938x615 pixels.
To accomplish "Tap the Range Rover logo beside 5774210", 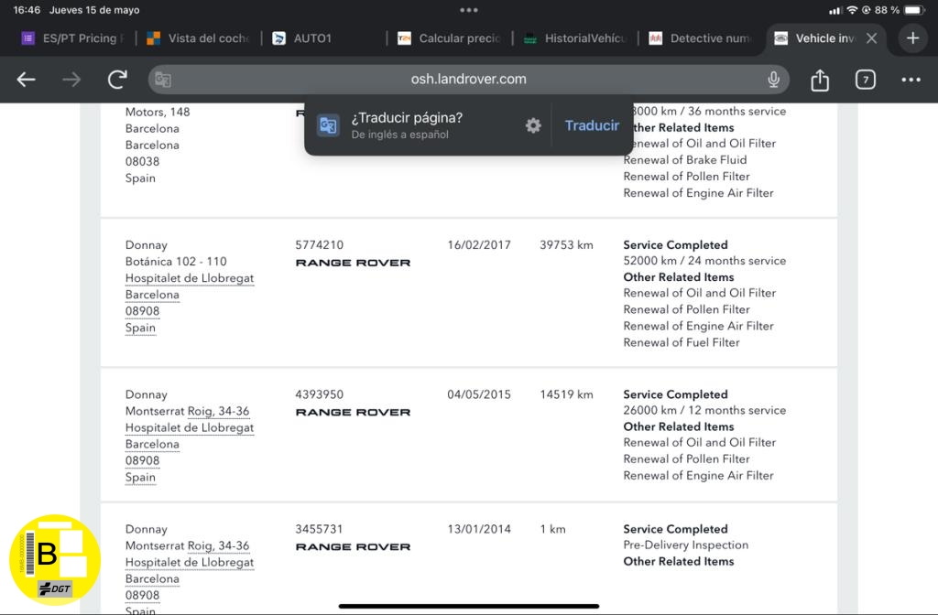I will (353, 263).
